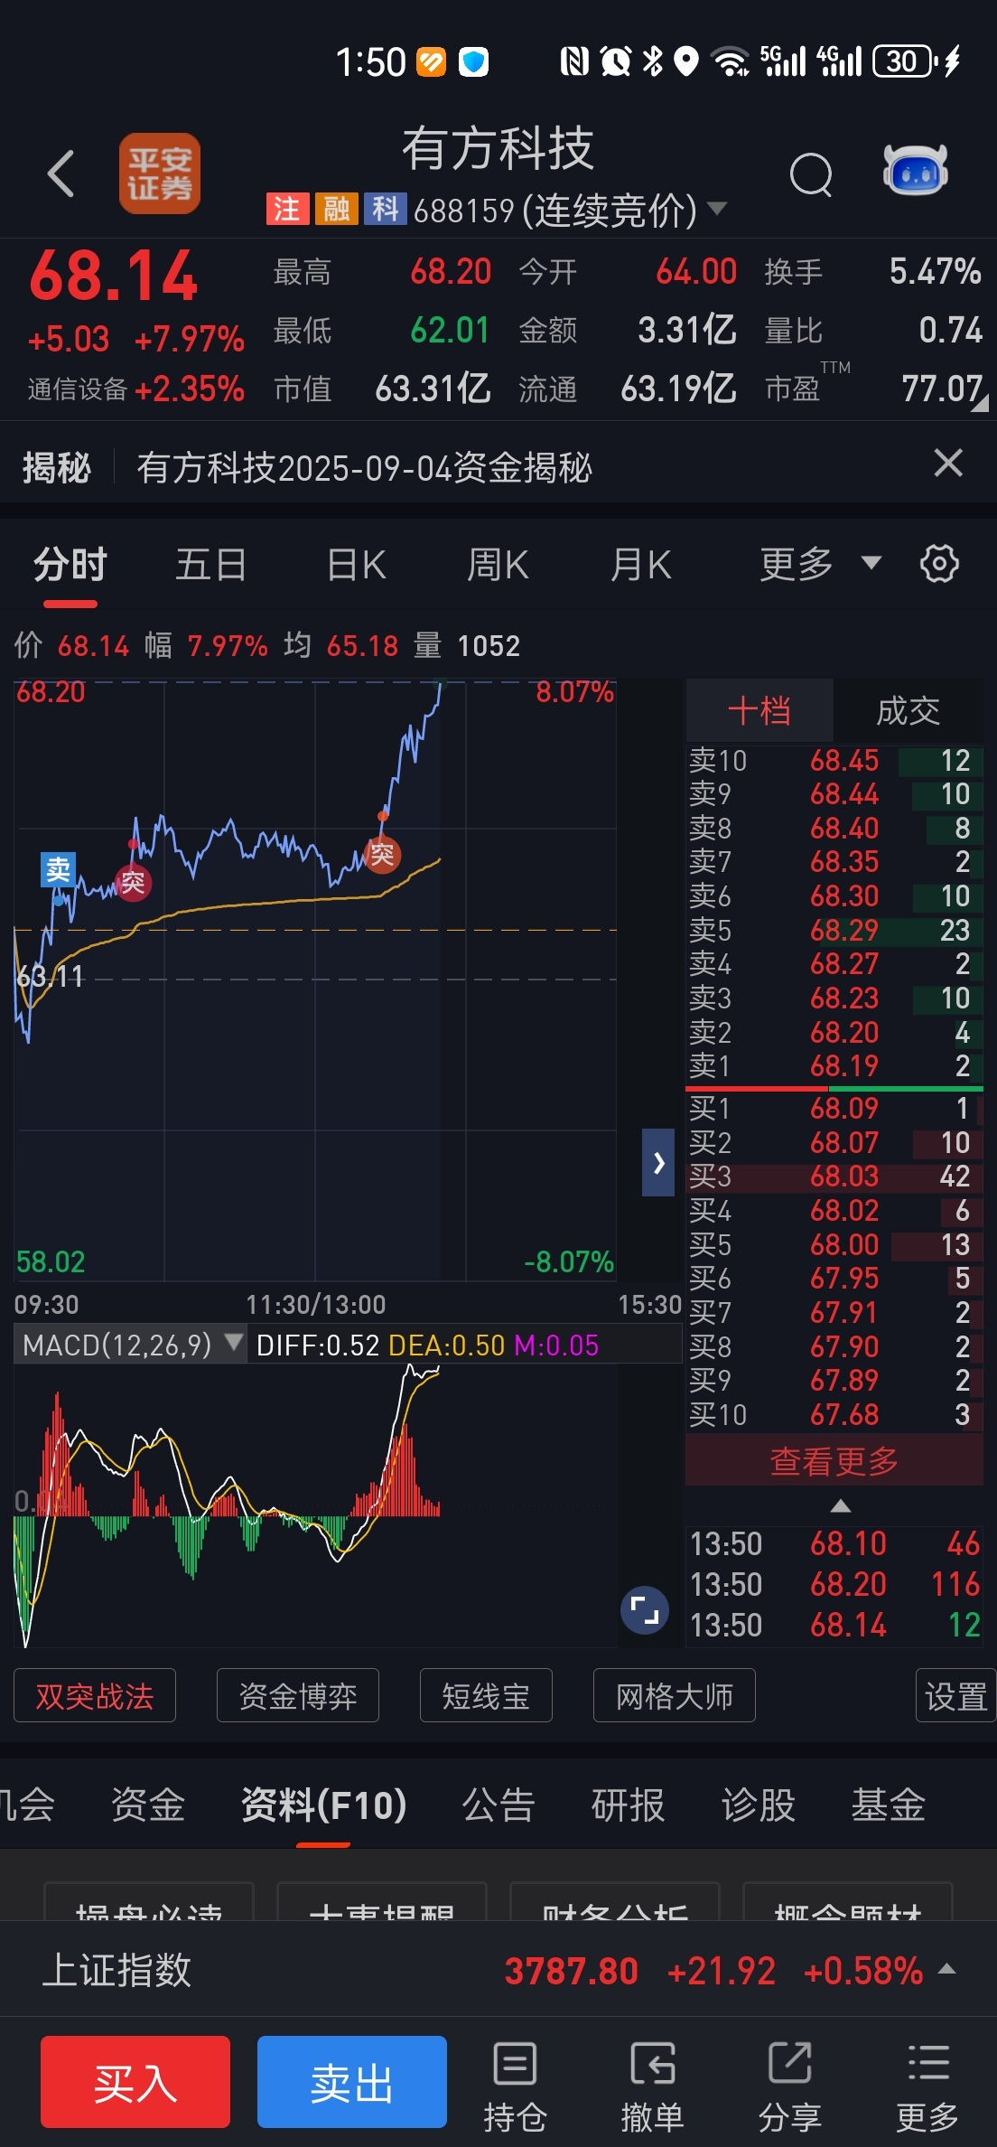Switch to the 基金 tab
The height and width of the screenshot is (2147, 997).
(x=889, y=1805)
